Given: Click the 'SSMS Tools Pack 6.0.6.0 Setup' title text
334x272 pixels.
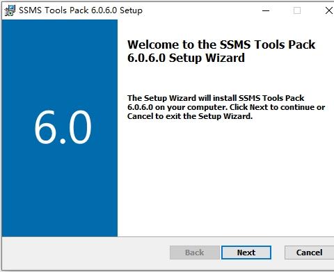Looking at the screenshot, I should (x=81, y=10).
